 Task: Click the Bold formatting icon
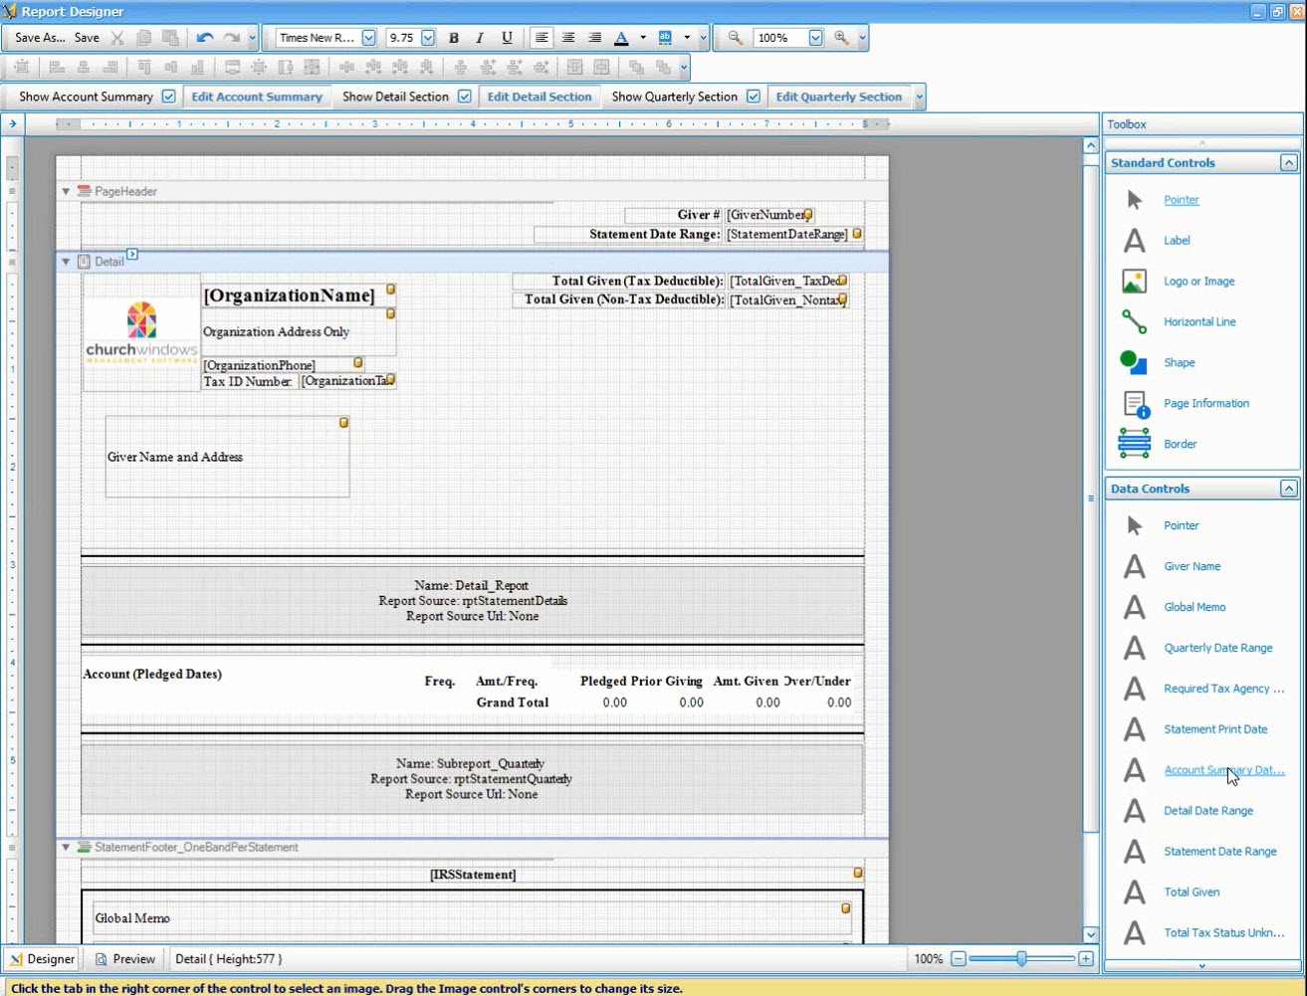click(454, 38)
